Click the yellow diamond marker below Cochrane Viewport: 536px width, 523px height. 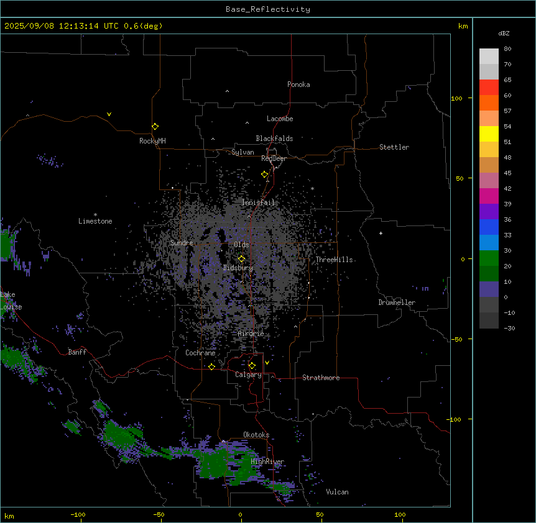click(211, 366)
